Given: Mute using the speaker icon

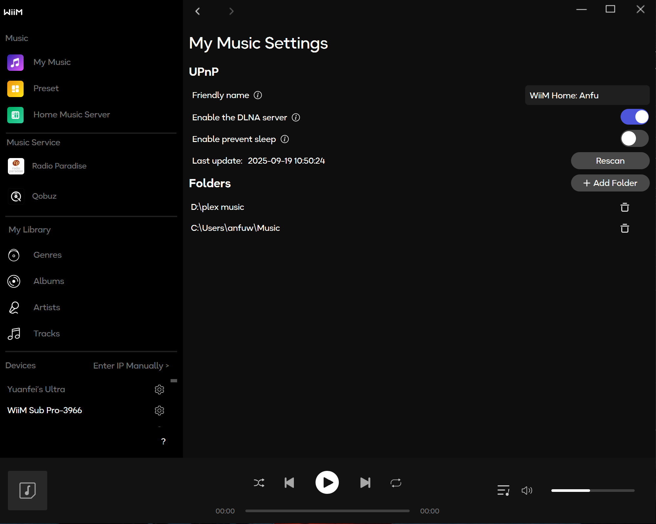Looking at the screenshot, I should pos(526,490).
